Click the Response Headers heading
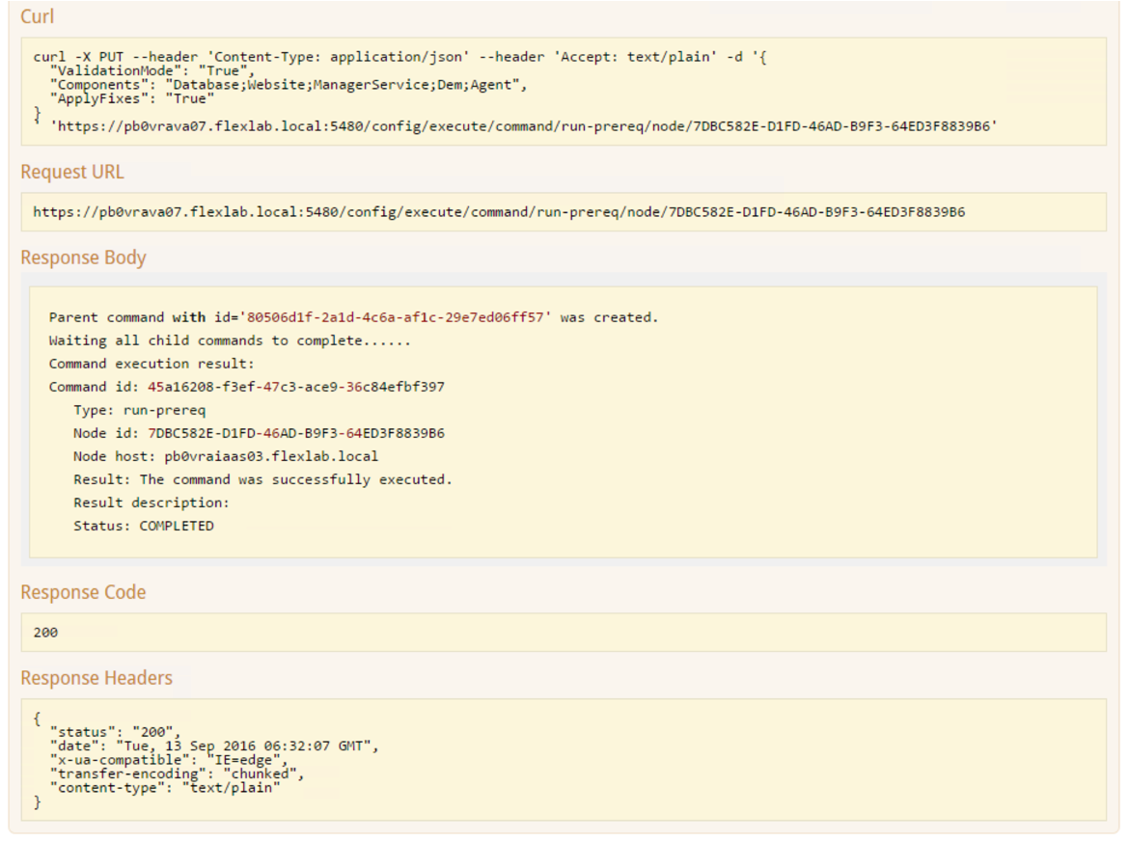The height and width of the screenshot is (841, 1130). [x=96, y=678]
